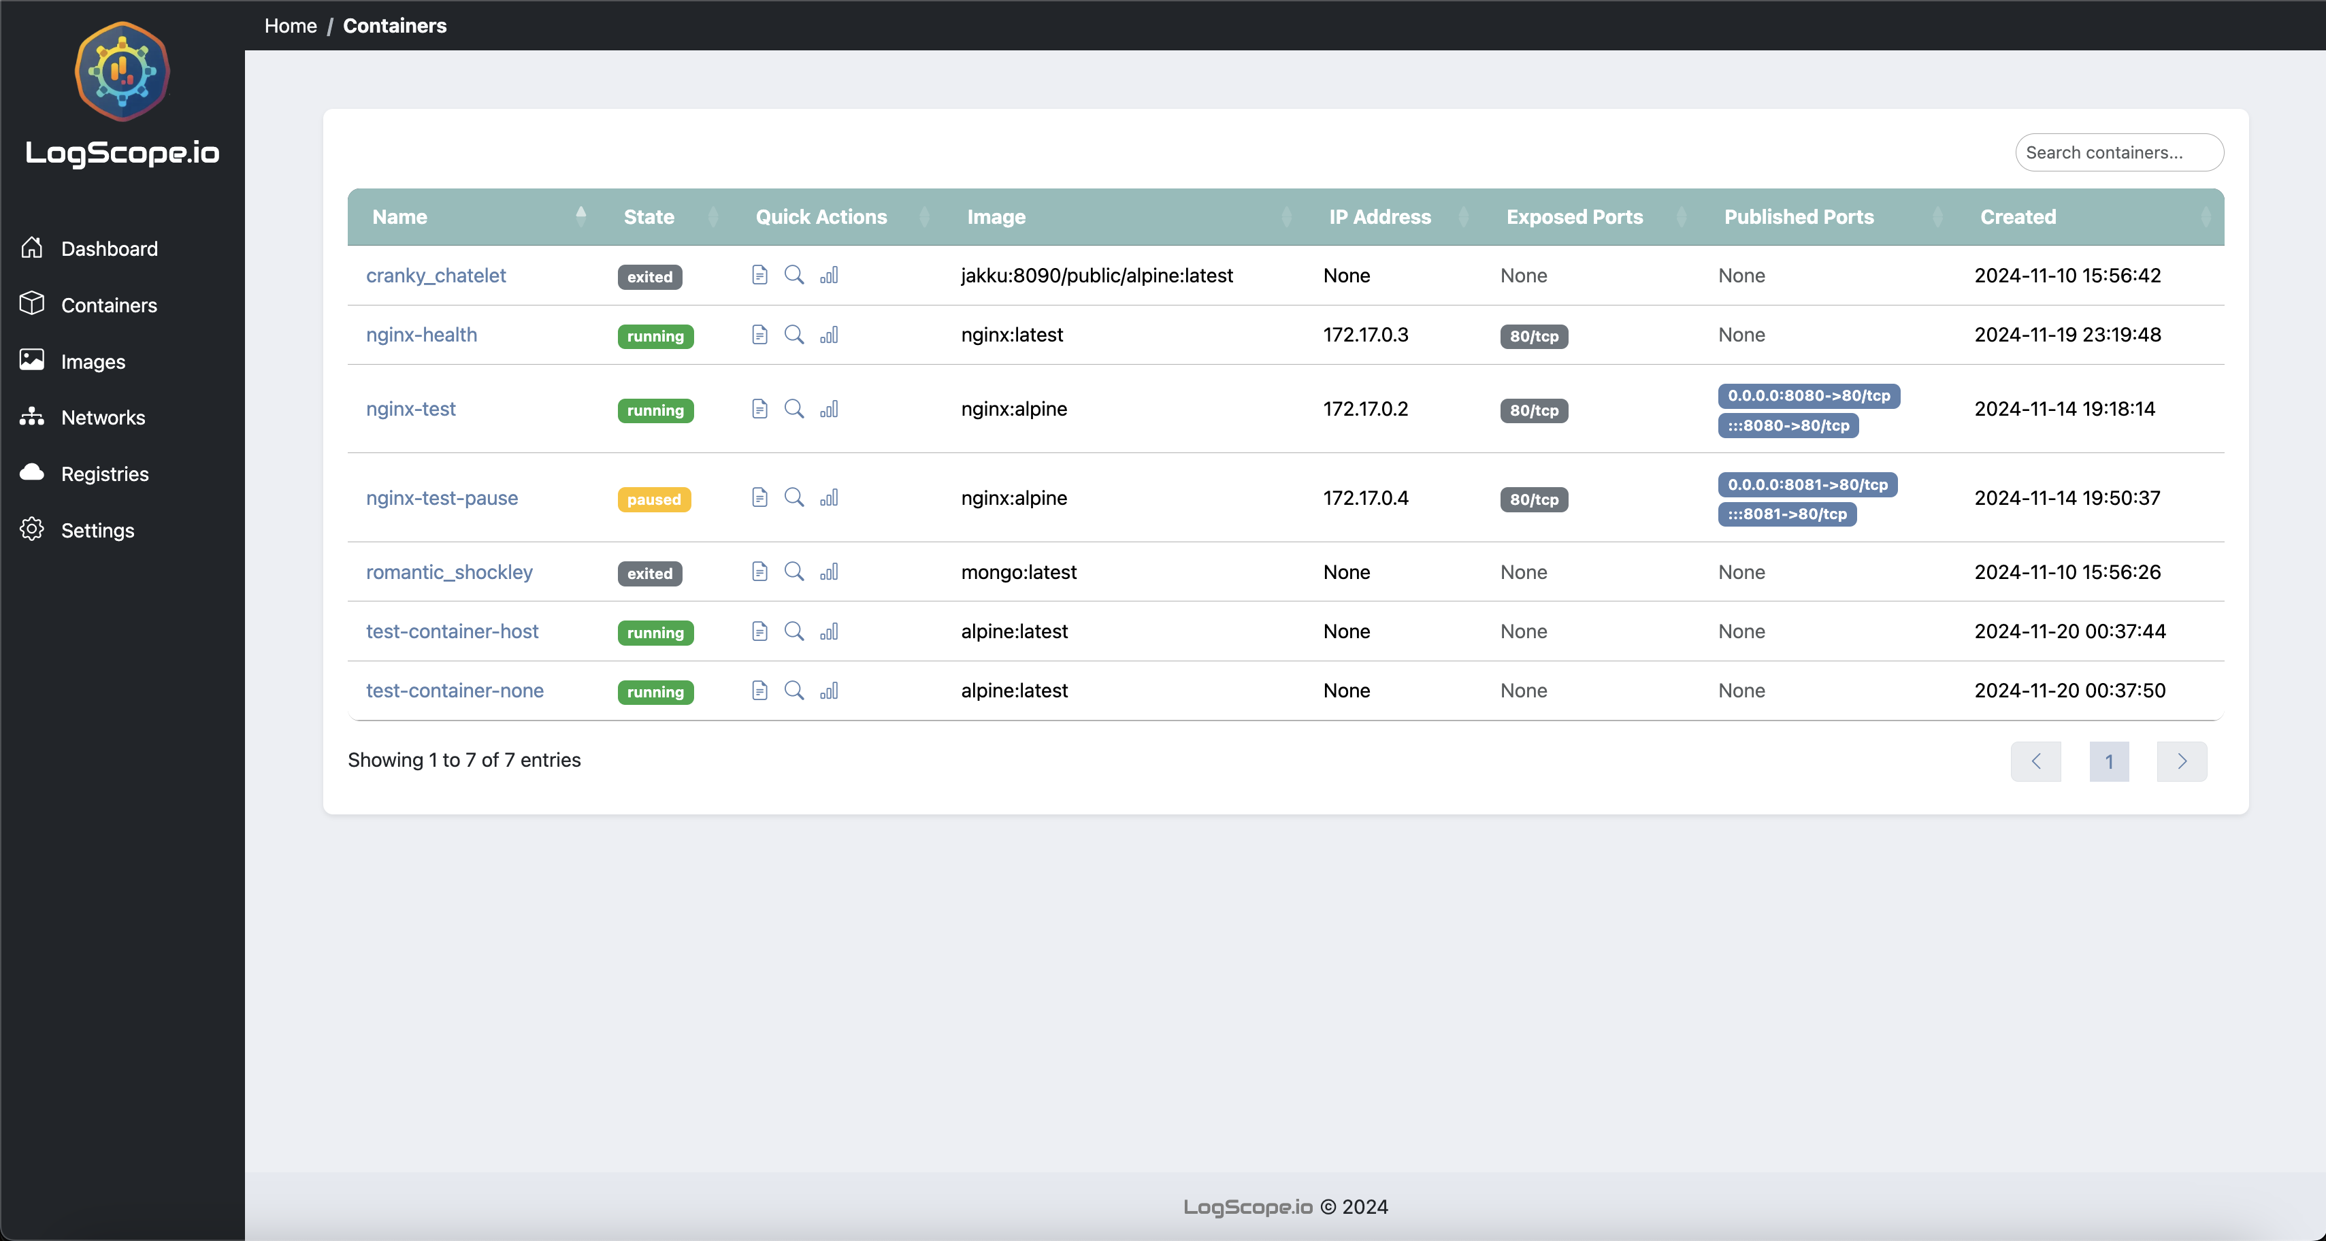Image resolution: width=2326 pixels, height=1241 pixels.
Task: Click the exited badge for cranky_chatelet
Action: (649, 276)
